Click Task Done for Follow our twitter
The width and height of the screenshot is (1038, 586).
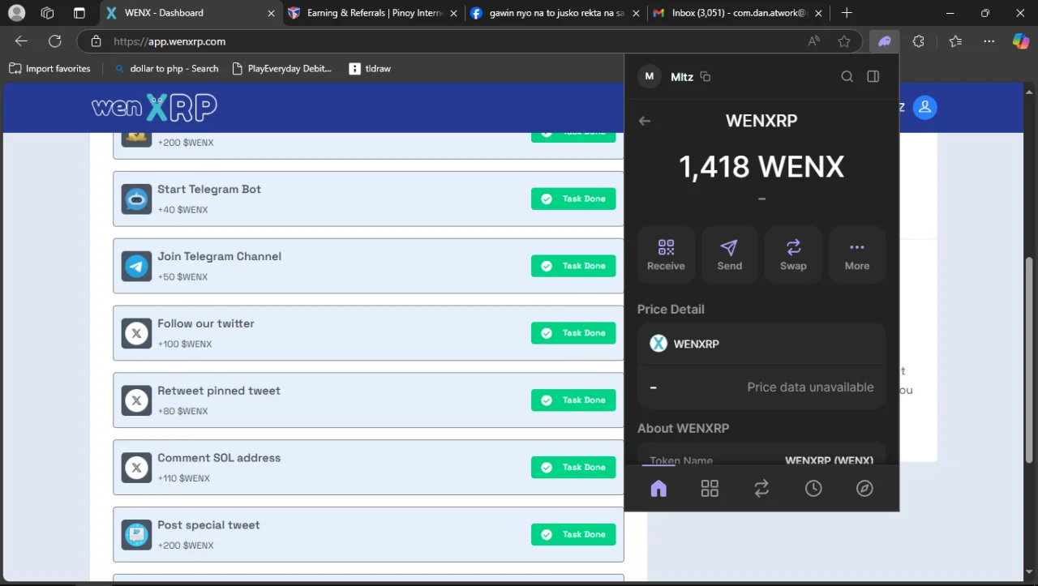point(573,333)
